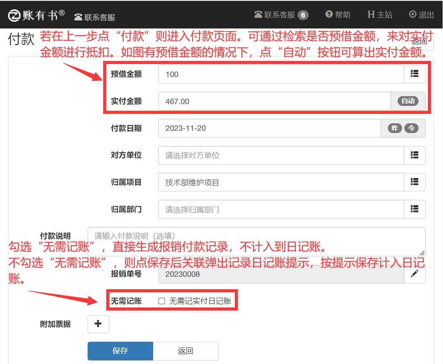443x364 pixels.
Task: Click the blue 保存 button
Action: (120, 351)
